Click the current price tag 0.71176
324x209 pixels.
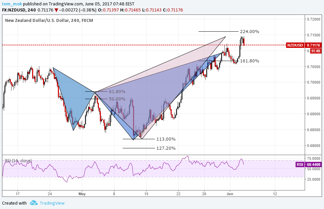coord(314,45)
